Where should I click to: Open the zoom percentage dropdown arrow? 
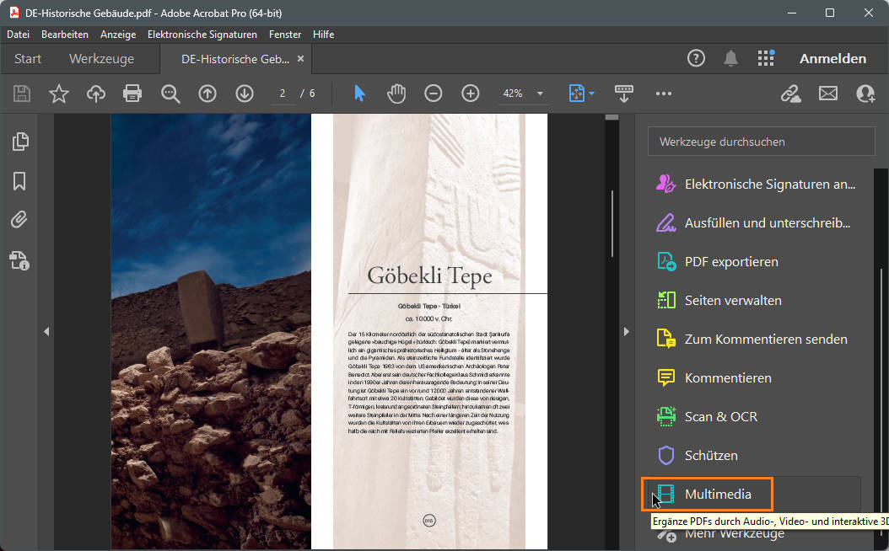[x=541, y=94]
